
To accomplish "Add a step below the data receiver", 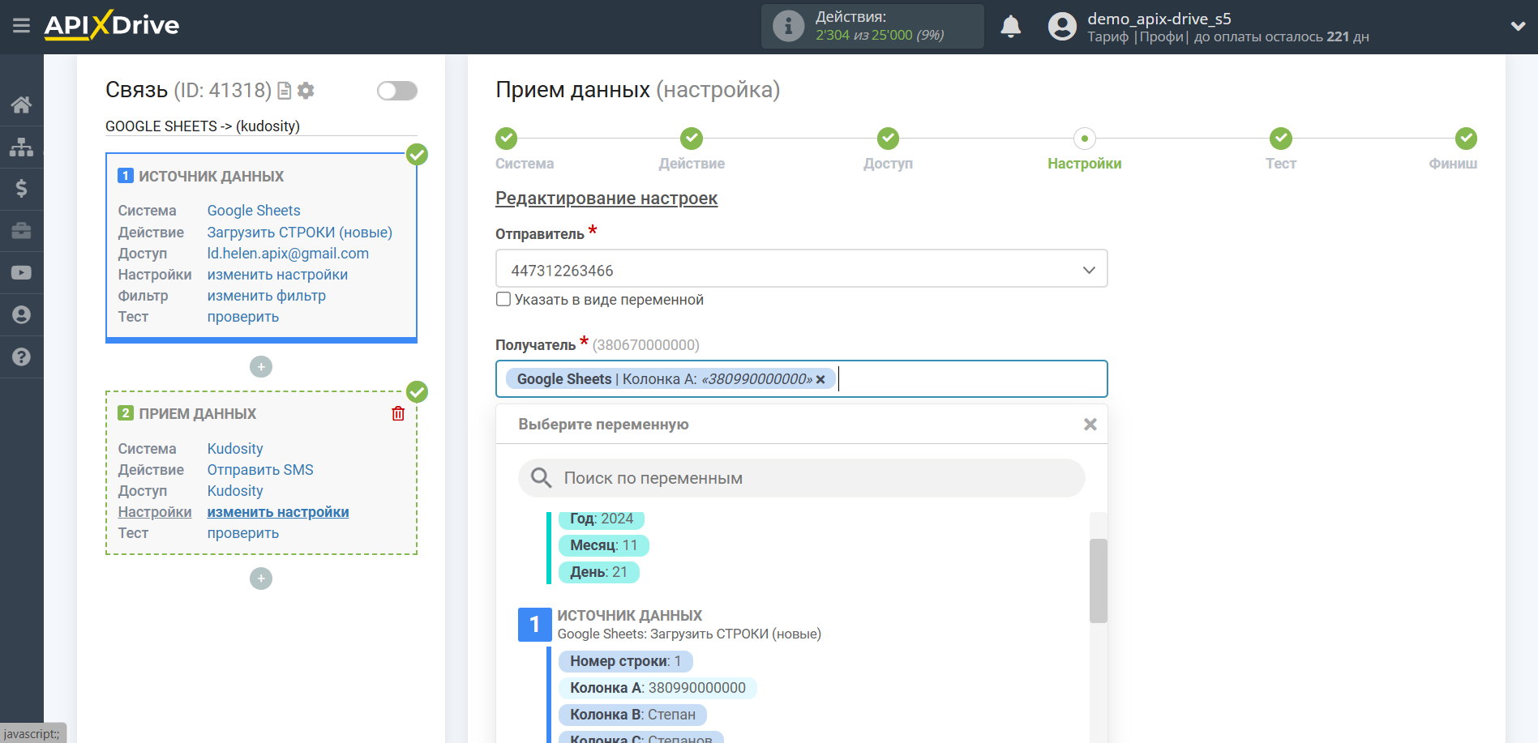I will tap(261, 579).
